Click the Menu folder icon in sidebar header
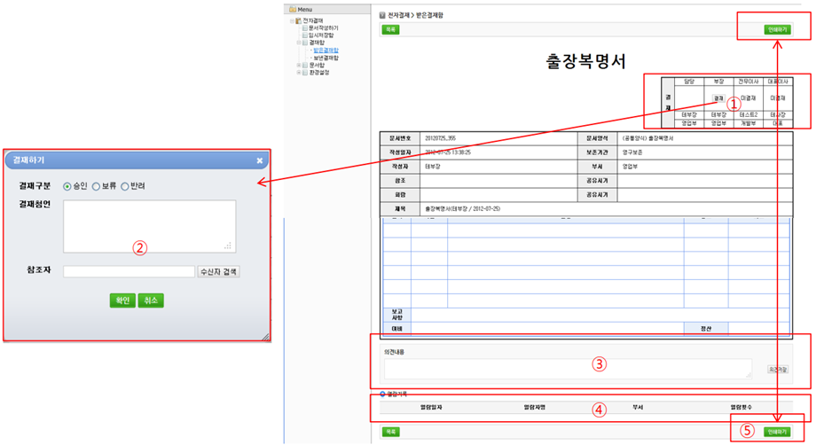The height and width of the screenshot is (445, 824). point(293,10)
